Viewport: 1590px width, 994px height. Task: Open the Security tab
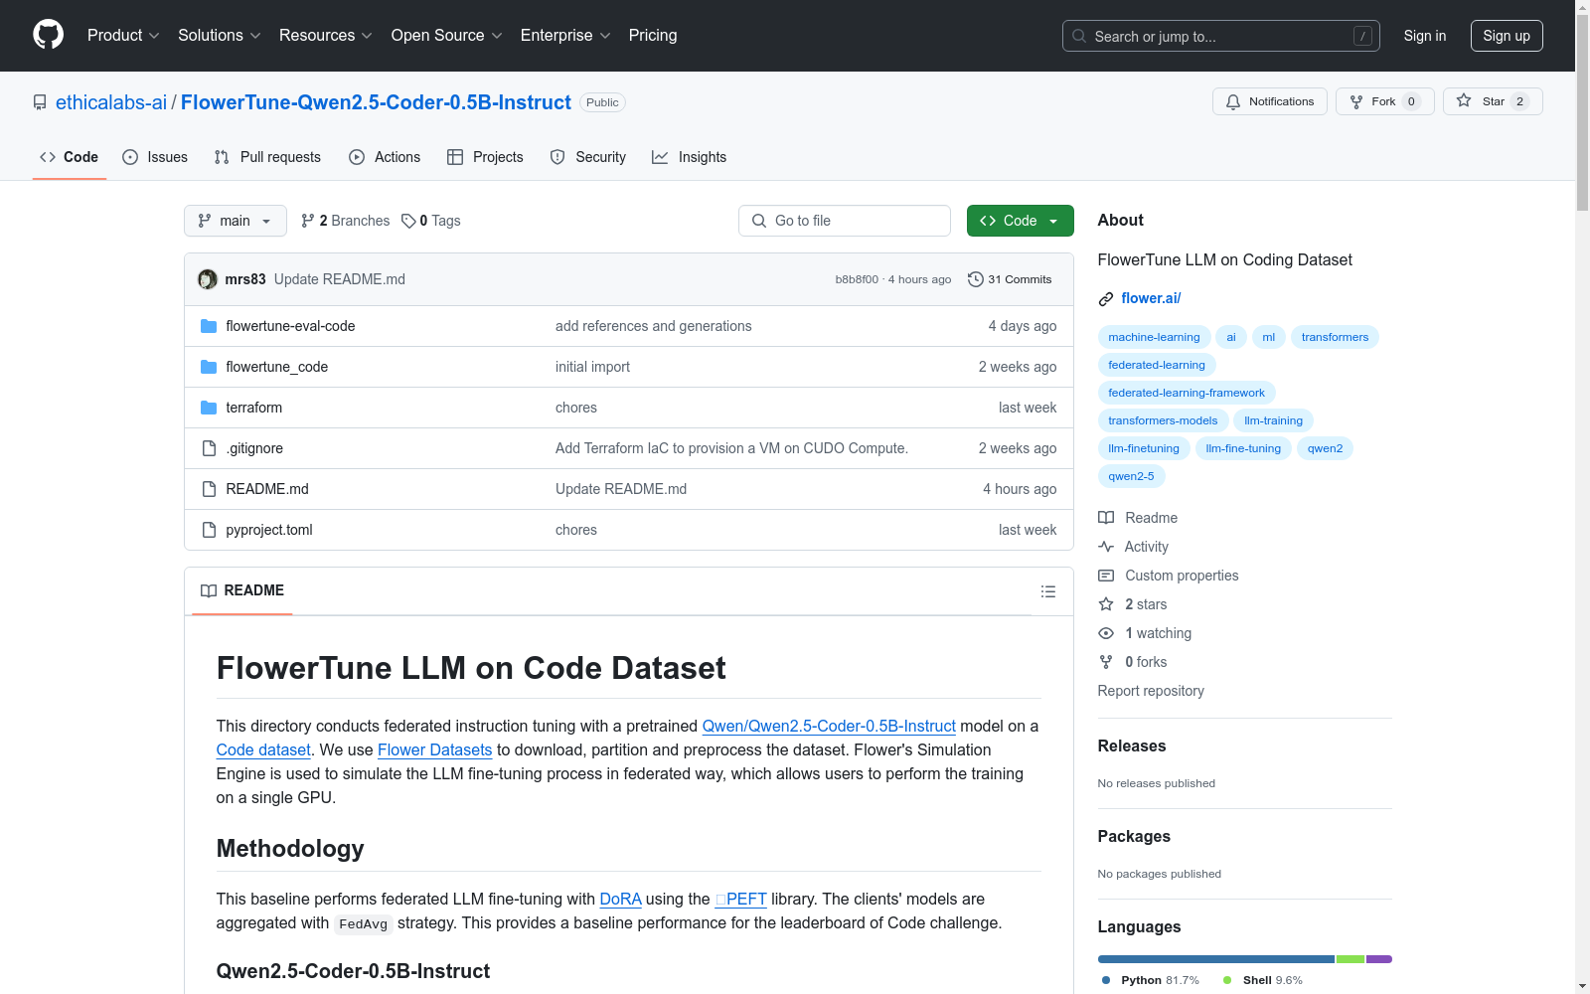coord(588,157)
